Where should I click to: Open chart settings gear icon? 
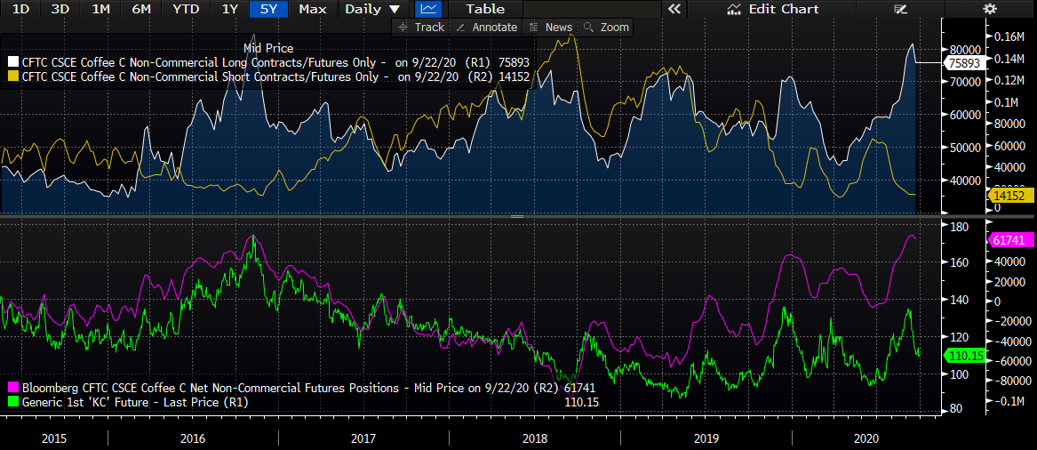click(989, 9)
